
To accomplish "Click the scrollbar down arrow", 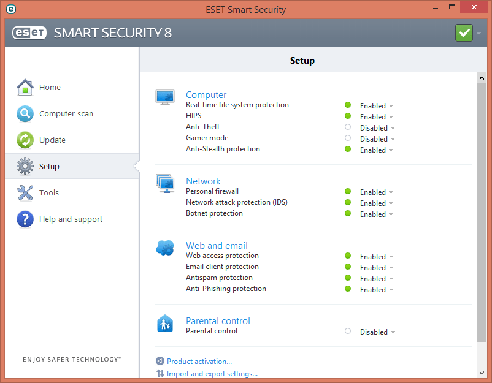I will (x=482, y=373).
